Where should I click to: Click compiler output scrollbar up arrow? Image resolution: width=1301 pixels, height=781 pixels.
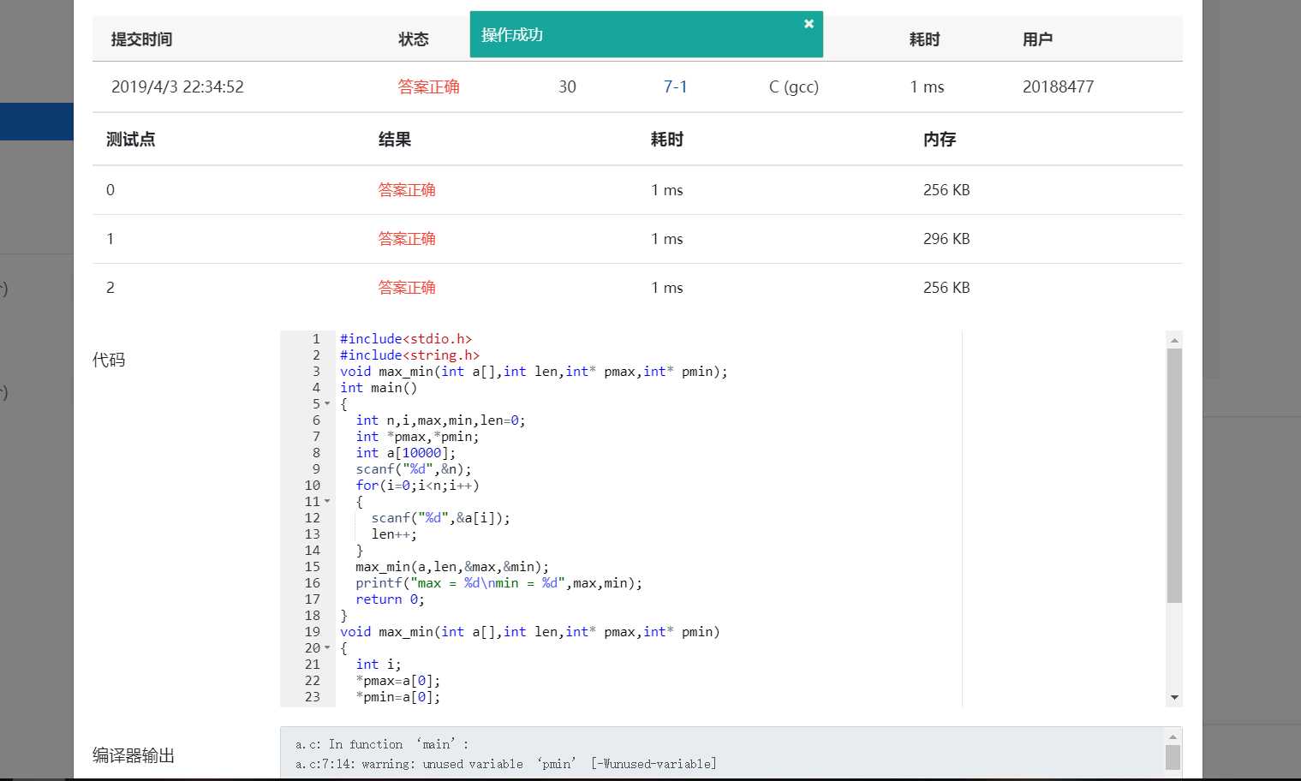click(x=1173, y=736)
